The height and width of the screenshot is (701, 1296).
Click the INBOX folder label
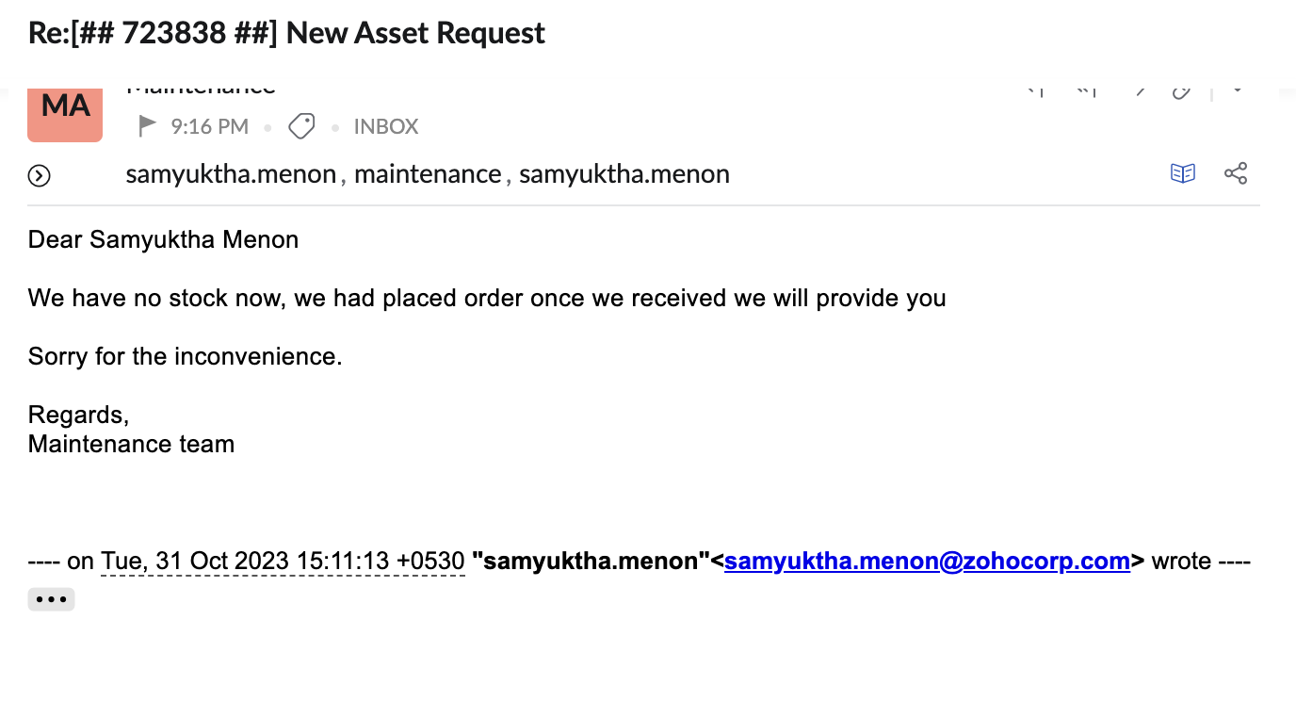tap(386, 126)
